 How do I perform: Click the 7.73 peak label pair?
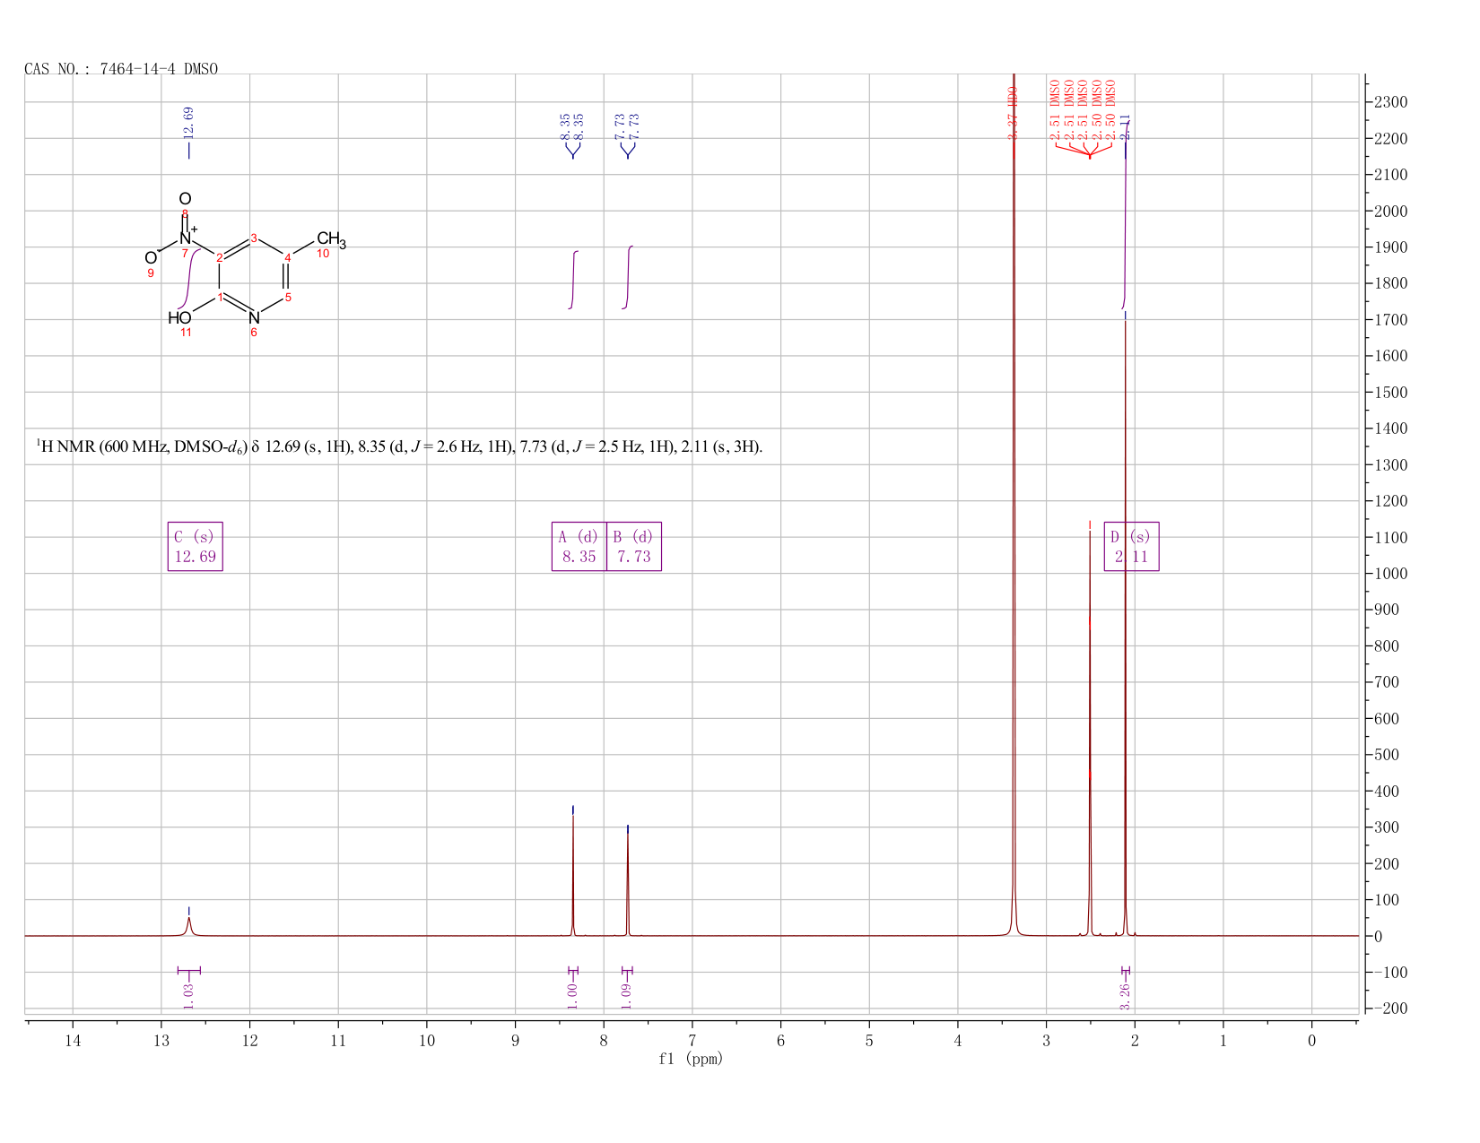click(x=627, y=126)
